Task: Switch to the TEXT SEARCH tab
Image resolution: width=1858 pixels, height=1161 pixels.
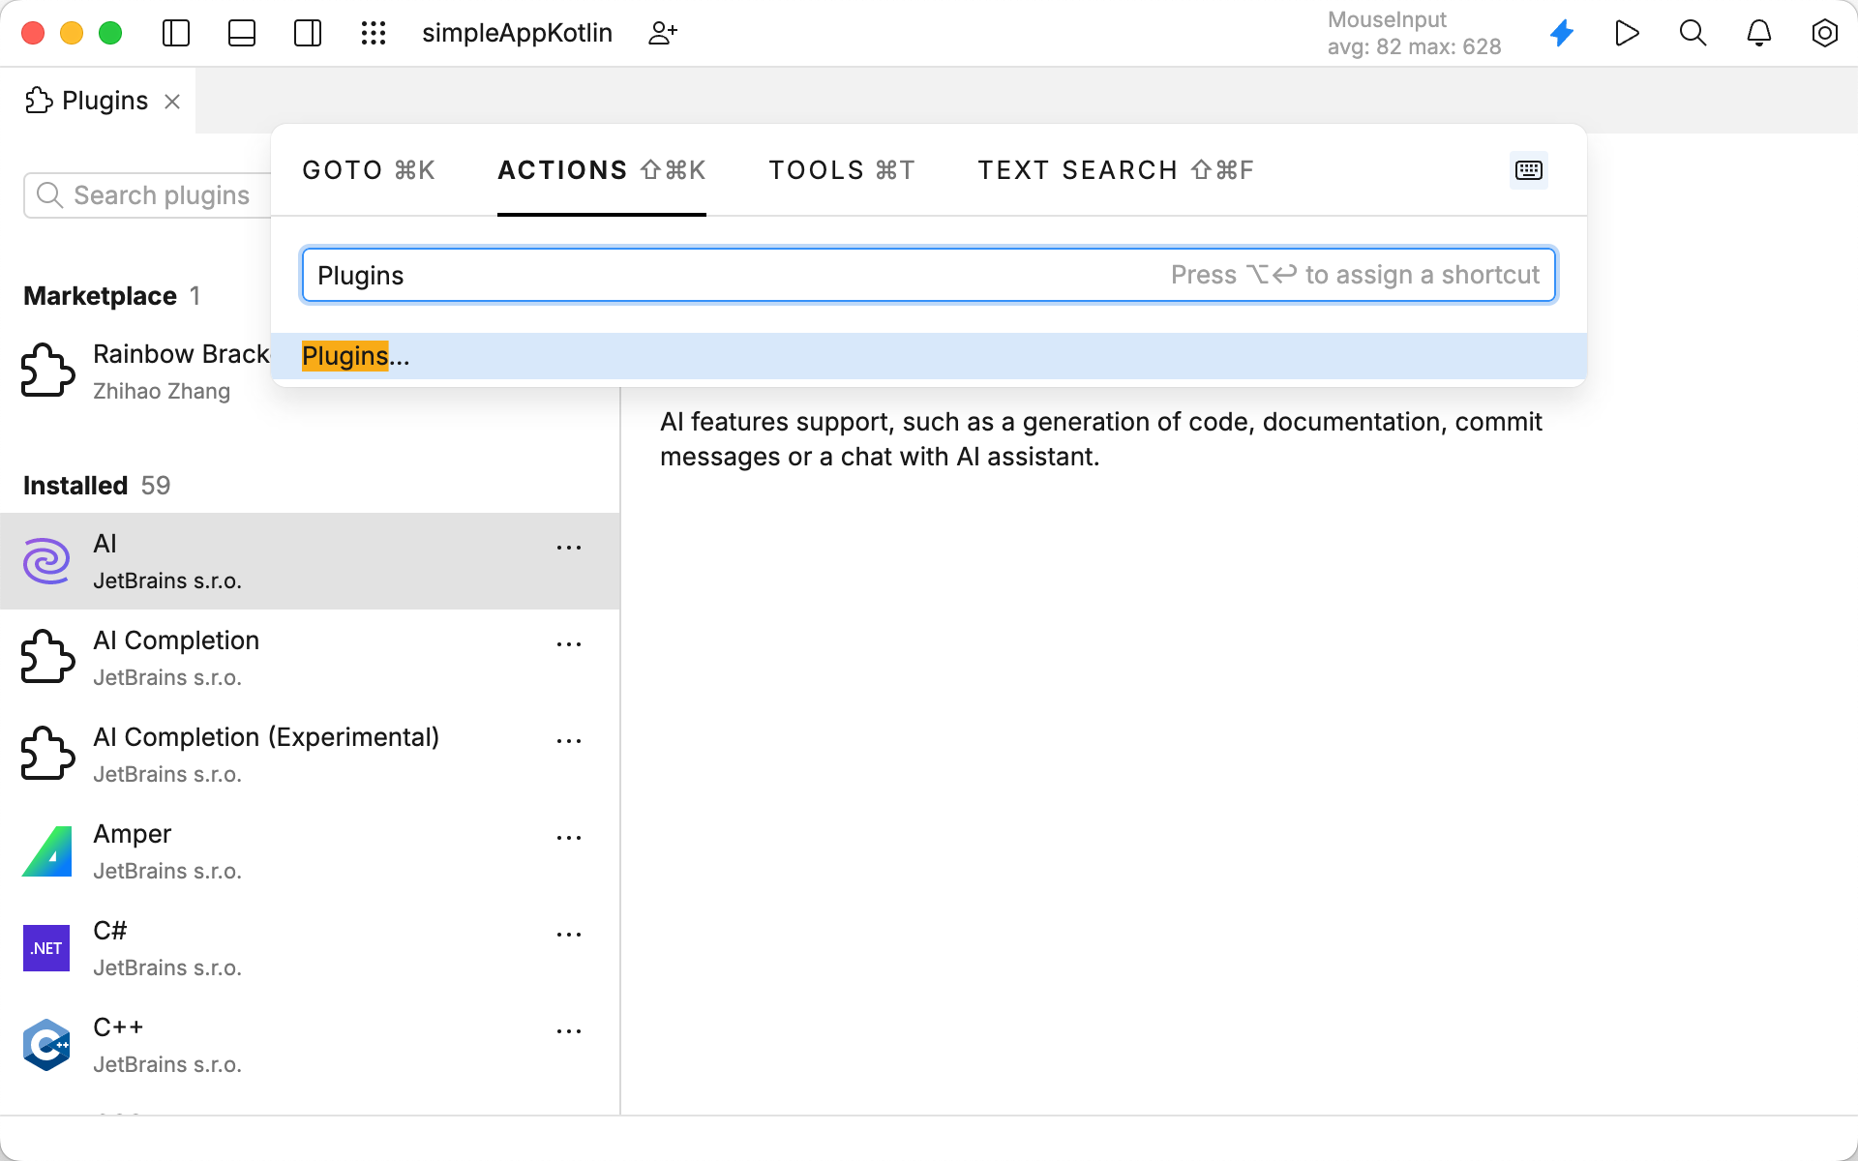Action: tap(1115, 169)
